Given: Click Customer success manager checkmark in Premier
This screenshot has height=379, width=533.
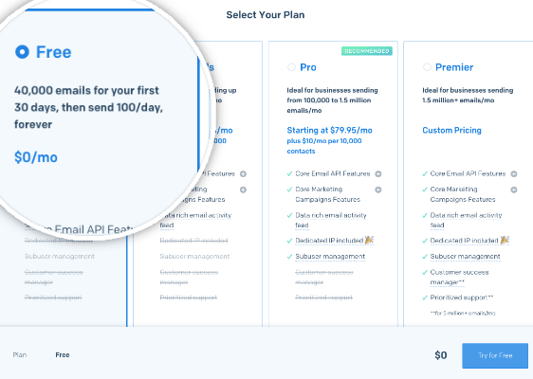Looking at the screenshot, I should pos(425,272).
